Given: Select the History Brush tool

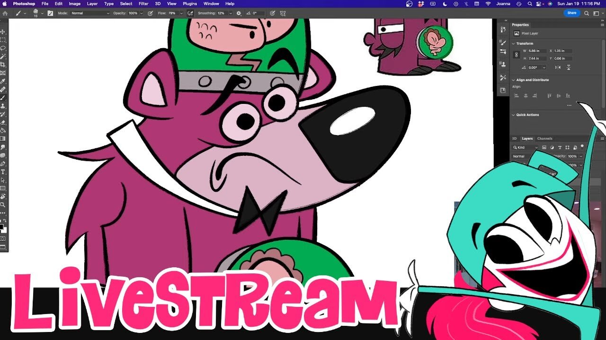Looking at the screenshot, I should [3, 114].
